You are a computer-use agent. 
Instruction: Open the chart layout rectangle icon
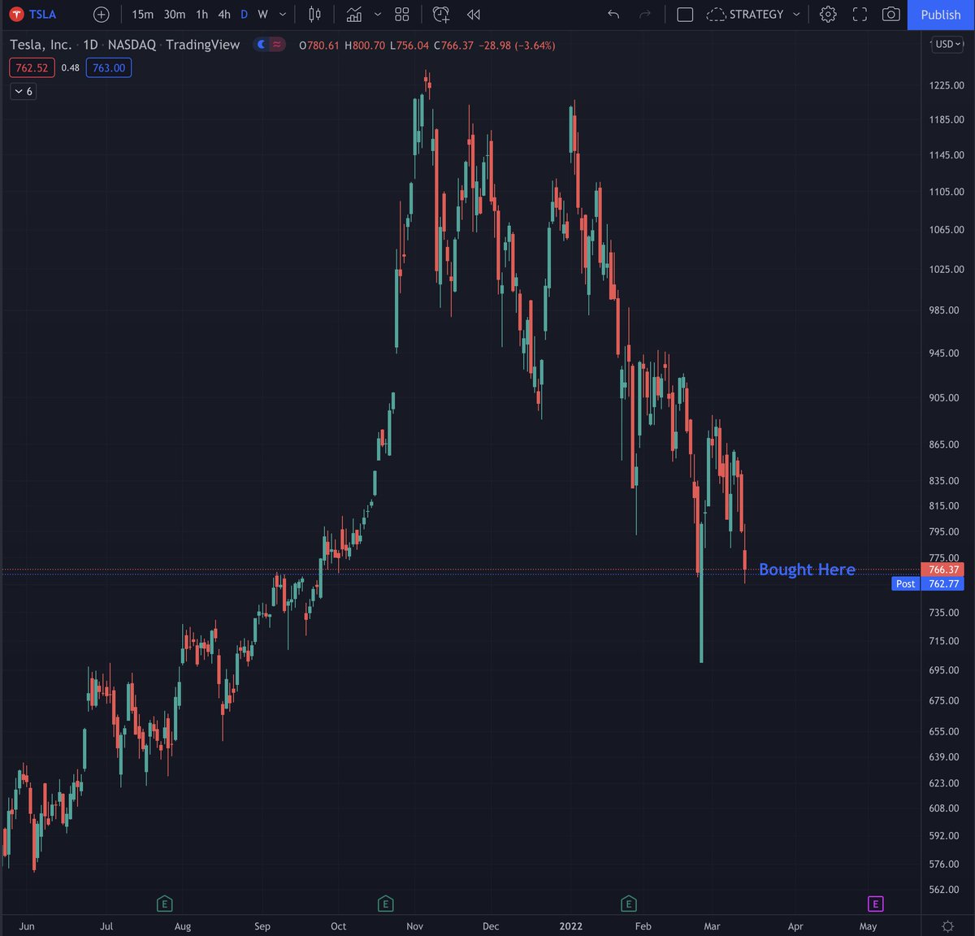tap(685, 14)
